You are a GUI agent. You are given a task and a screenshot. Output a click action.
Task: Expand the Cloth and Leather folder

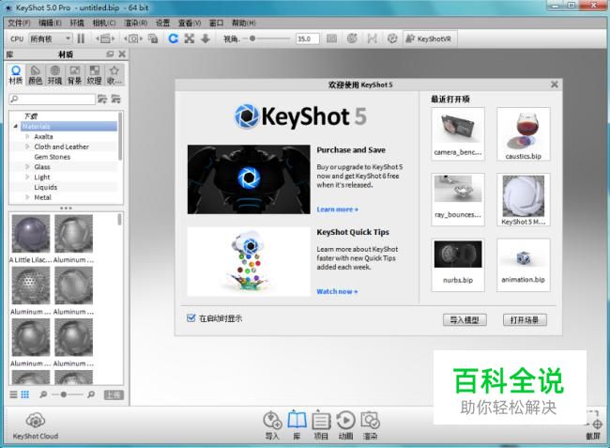click(x=27, y=147)
